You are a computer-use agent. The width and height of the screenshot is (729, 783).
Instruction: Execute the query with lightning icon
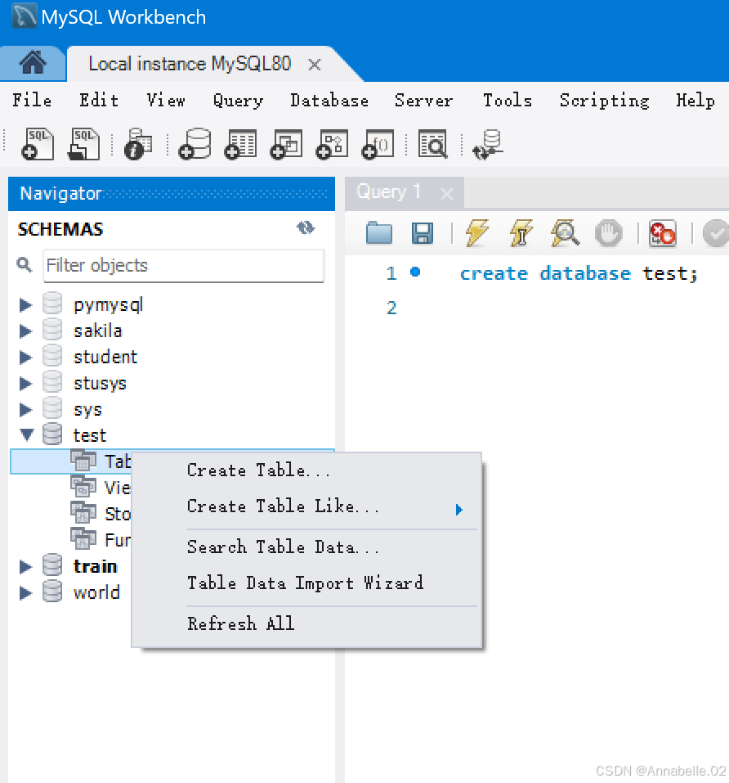point(477,232)
